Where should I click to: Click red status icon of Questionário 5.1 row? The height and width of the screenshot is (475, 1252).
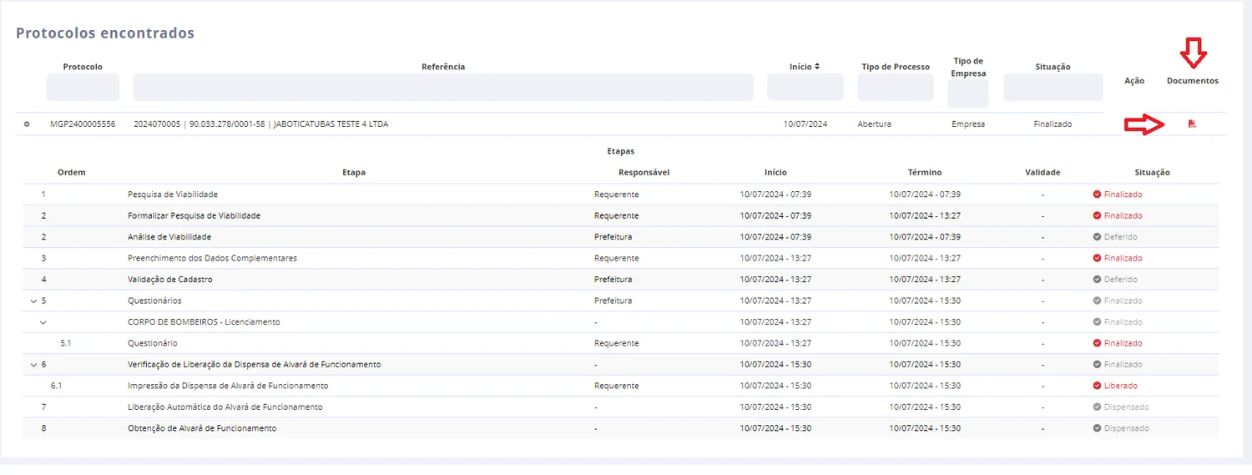tap(1098, 343)
